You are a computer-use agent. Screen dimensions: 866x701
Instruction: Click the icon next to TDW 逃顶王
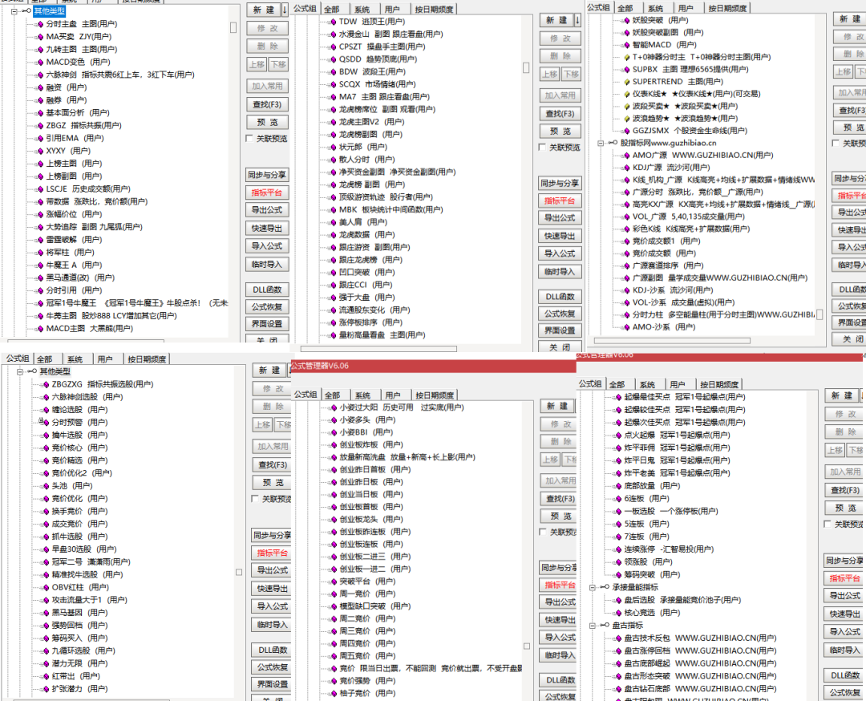point(333,22)
